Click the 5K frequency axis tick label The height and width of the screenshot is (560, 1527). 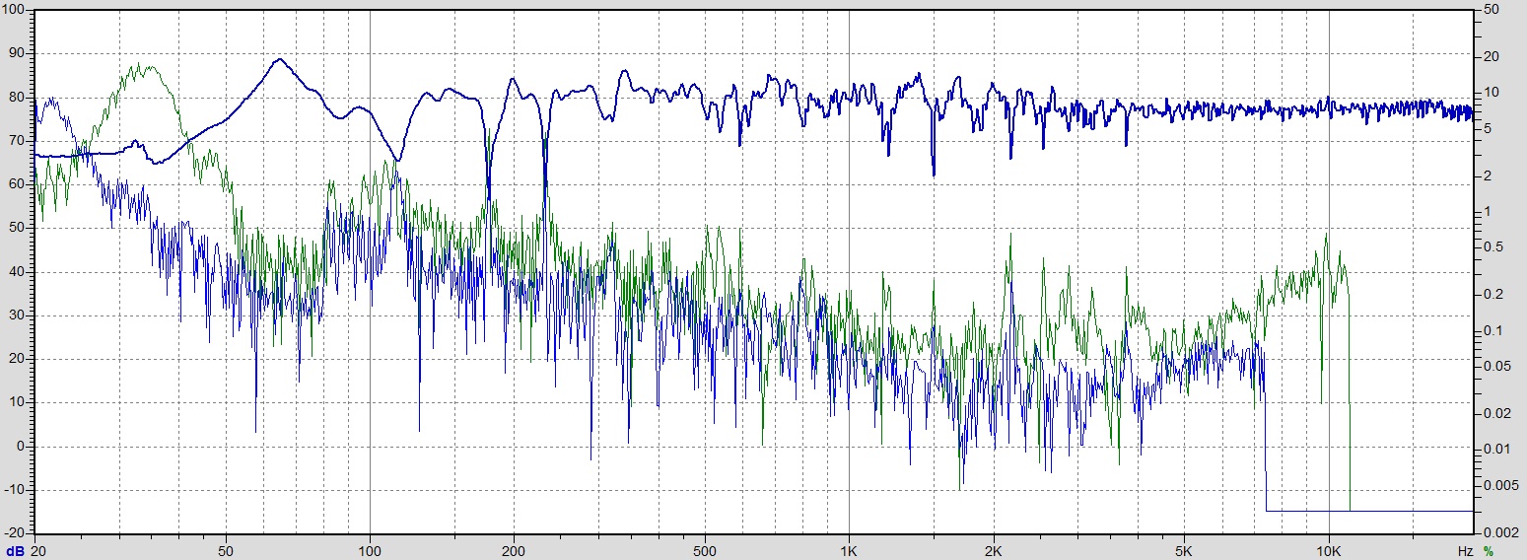[1184, 550]
